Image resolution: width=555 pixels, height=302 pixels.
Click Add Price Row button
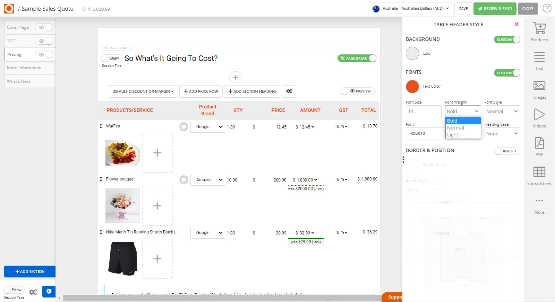201,91
